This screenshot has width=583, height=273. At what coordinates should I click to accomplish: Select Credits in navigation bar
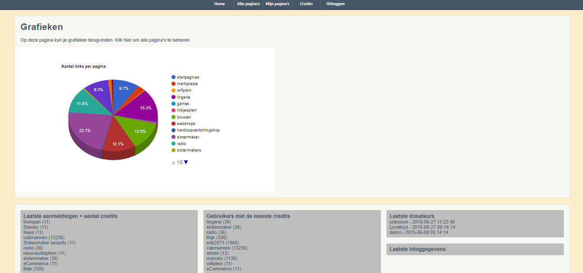pyautogui.click(x=306, y=4)
